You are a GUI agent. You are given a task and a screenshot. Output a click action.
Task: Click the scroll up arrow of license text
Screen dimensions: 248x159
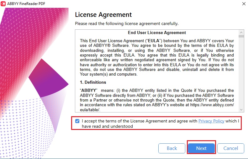coord(241,32)
